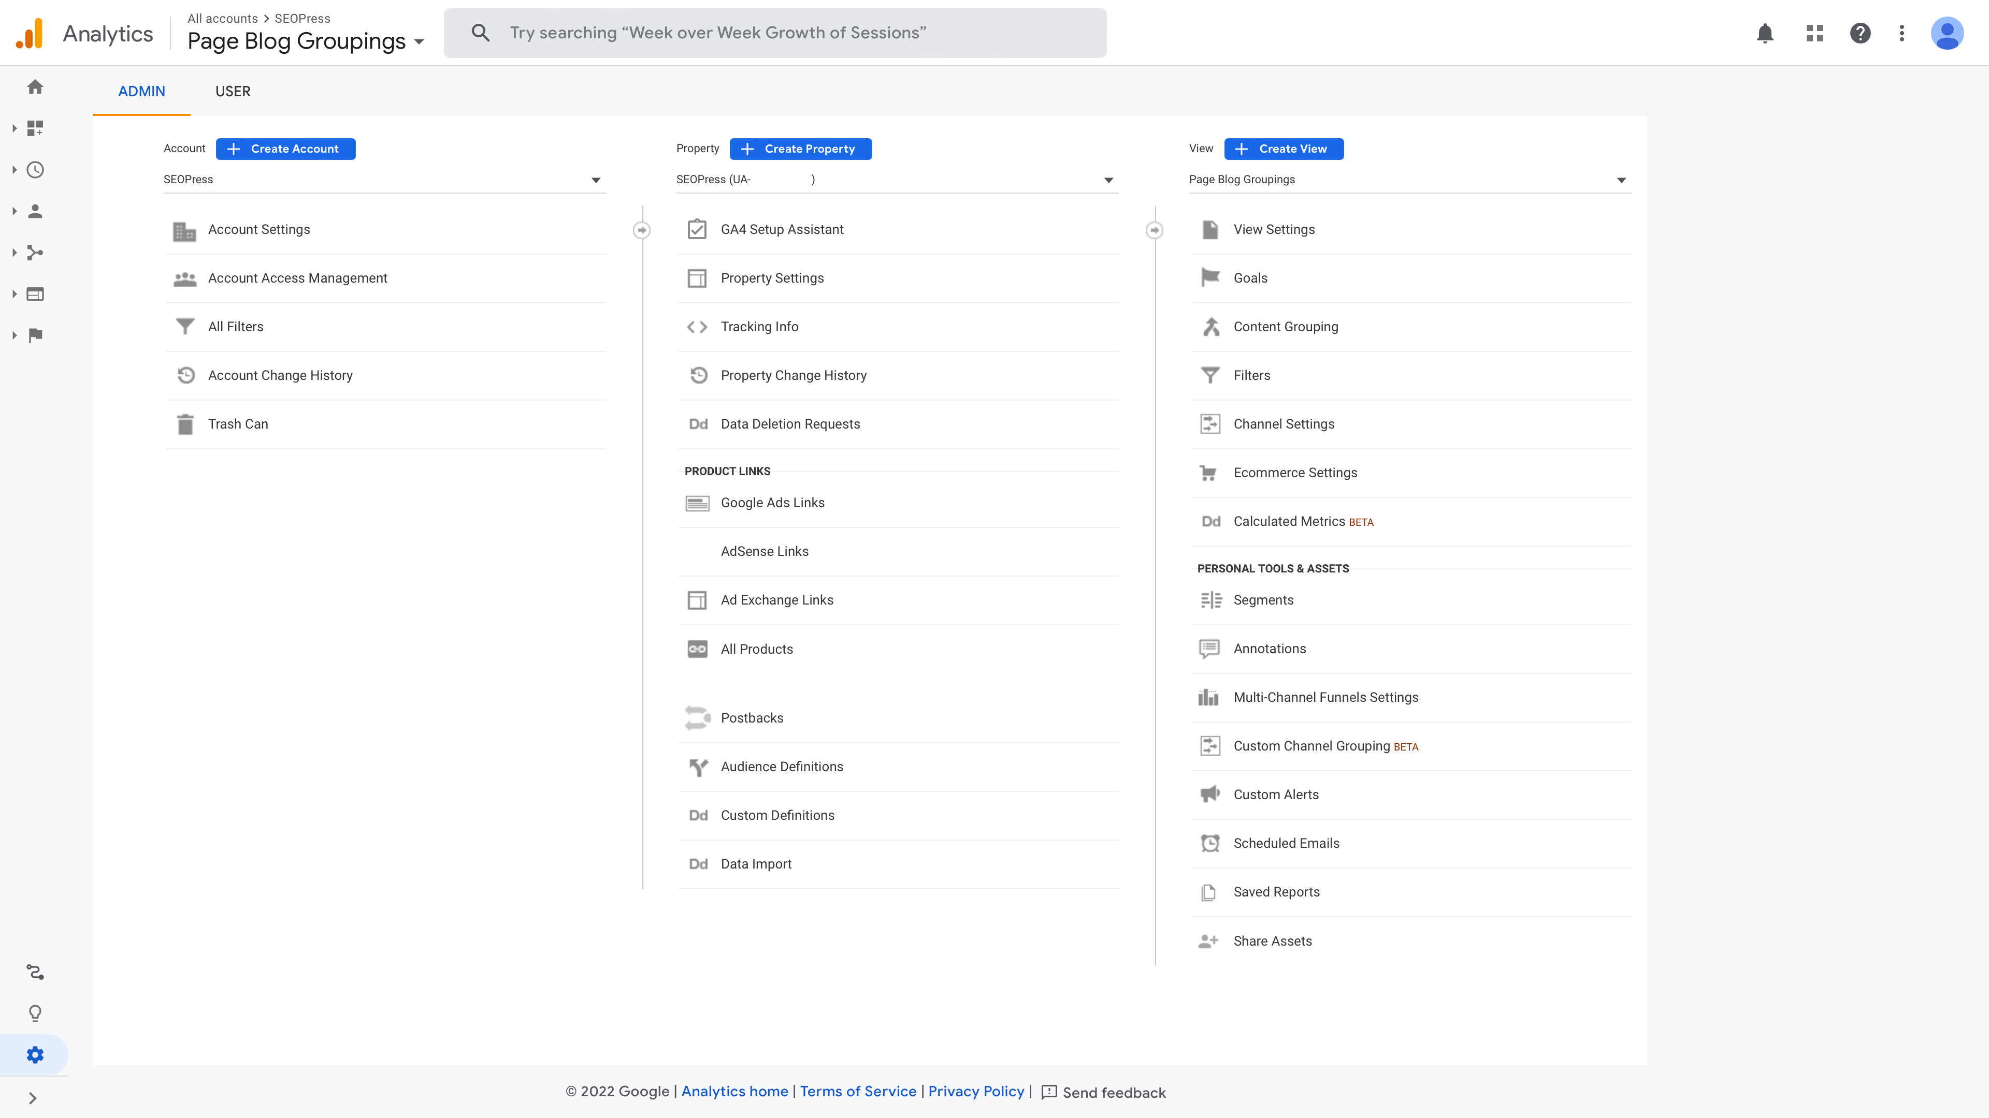Click the Create View button
The image size is (1989, 1118).
pyautogui.click(x=1284, y=149)
